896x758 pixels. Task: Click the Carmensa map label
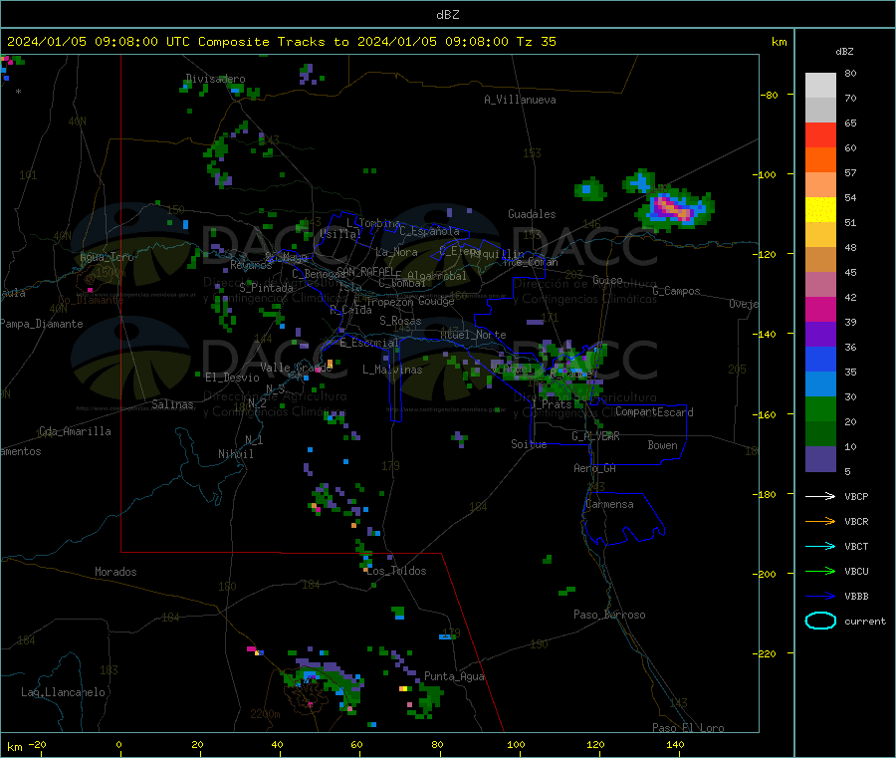(x=609, y=504)
